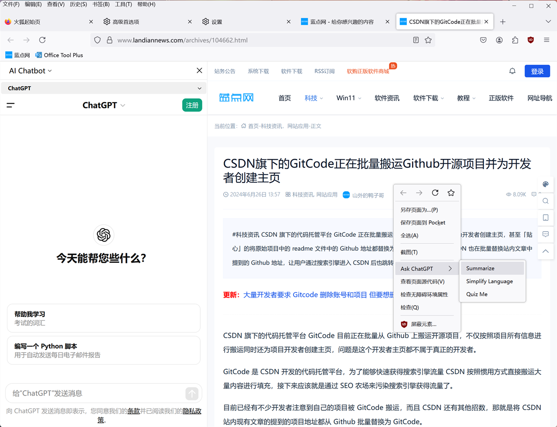Image resolution: width=557 pixels, height=427 pixels.
Task: Reload the page using toolbar refresh icon
Action: (42, 40)
